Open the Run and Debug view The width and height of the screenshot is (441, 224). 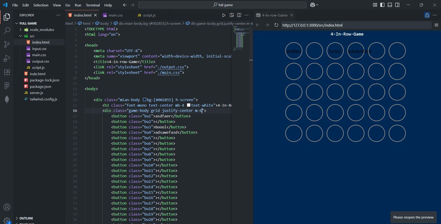(x=7, y=58)
